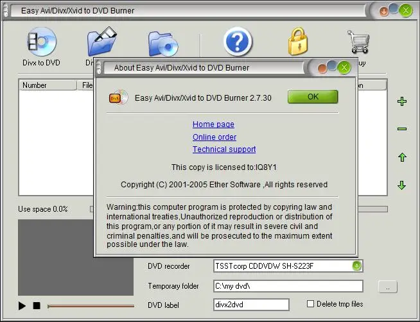The image size is (420, 322).
Task: Add a file with the green plus icon
Action: pos(402,101)
